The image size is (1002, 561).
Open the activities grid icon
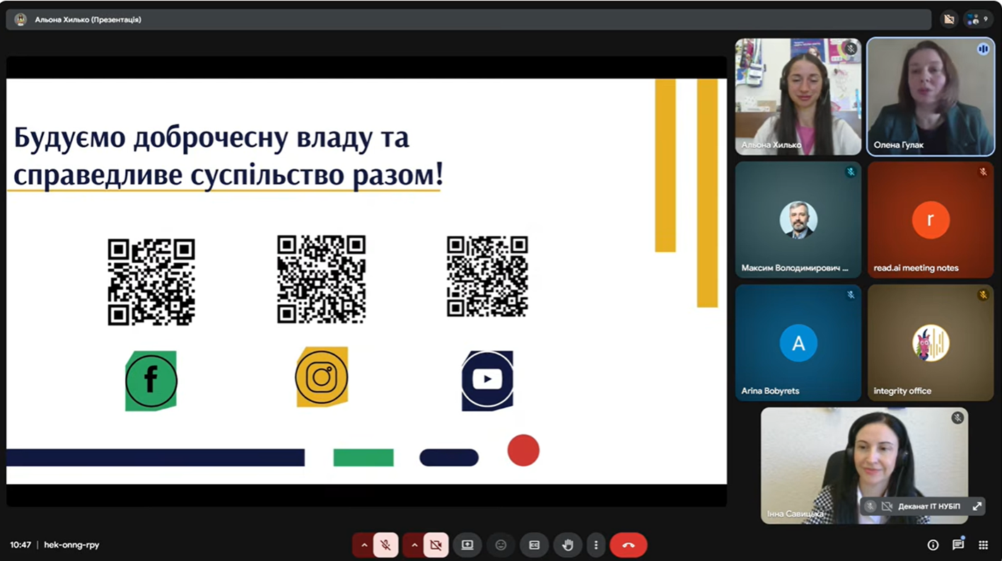pos(983,545)
